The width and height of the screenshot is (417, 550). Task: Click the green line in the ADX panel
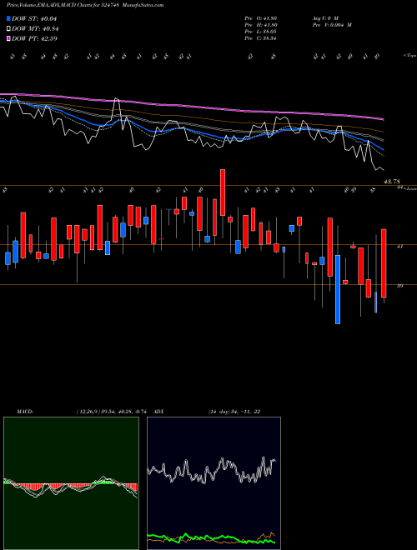tap(211, 538)
